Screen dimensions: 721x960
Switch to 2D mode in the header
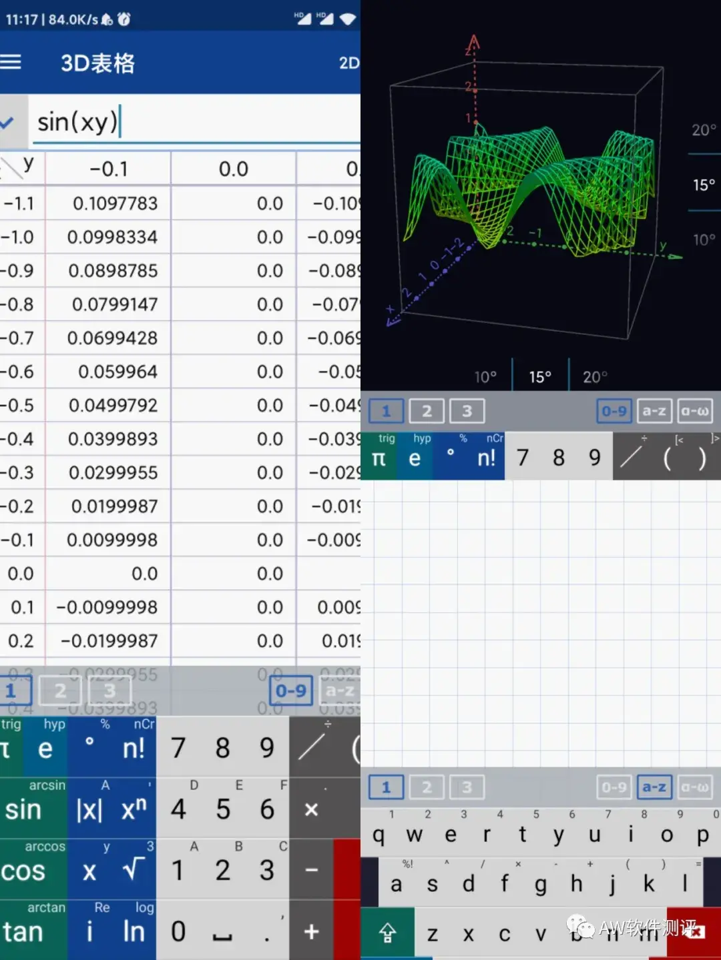[349, 63]
